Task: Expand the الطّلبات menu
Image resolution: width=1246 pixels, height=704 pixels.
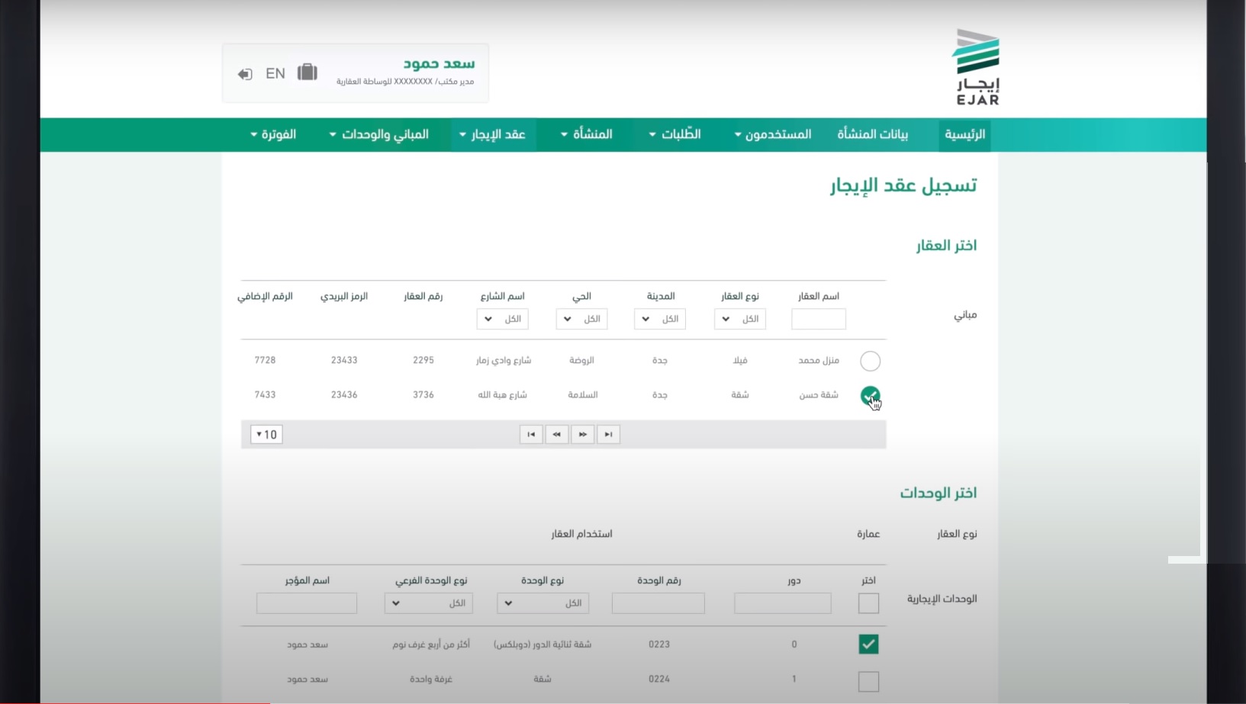Action: (675, 134)
